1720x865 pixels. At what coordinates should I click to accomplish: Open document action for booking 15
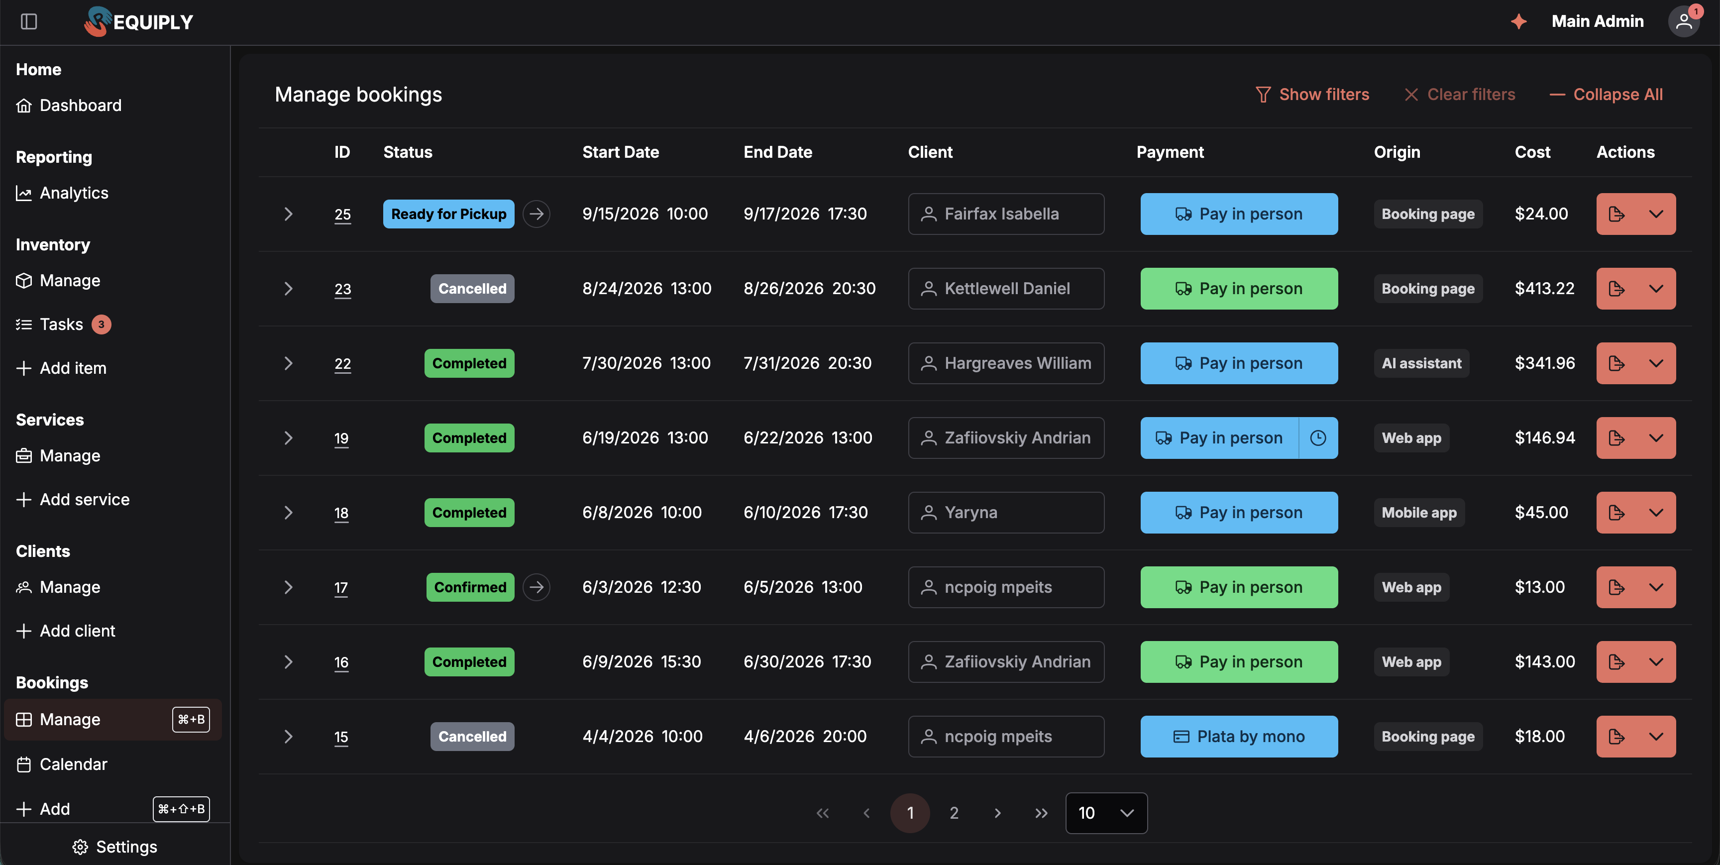click(x=1616, y=737)
